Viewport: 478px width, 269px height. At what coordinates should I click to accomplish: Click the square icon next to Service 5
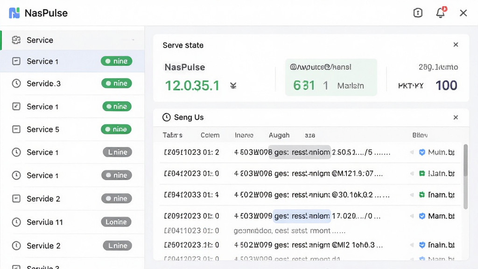pos(16,129)
